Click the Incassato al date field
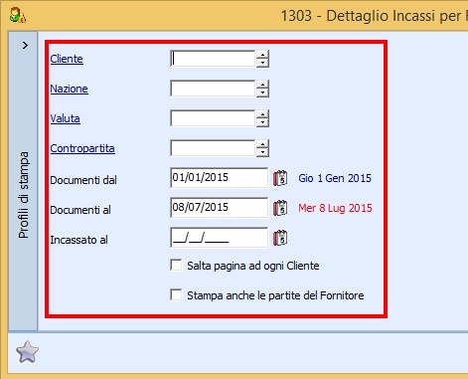Screen dimensions: 468x379 (x=219, y=238)
